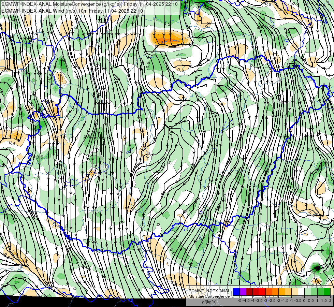Viewport: 334px width, 307px height.
Task: Click the legend label ECMWF-INDEX-ANAL
Action: [209, 291]
